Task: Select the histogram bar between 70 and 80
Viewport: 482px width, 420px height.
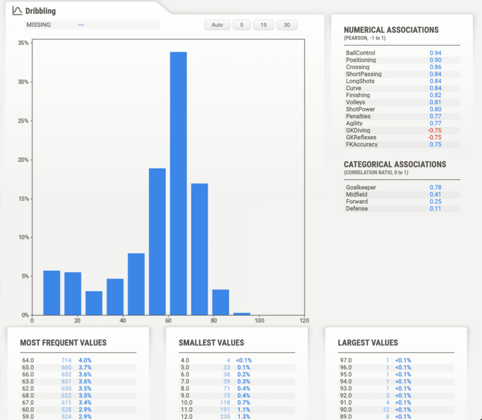Action: (199, 249)
